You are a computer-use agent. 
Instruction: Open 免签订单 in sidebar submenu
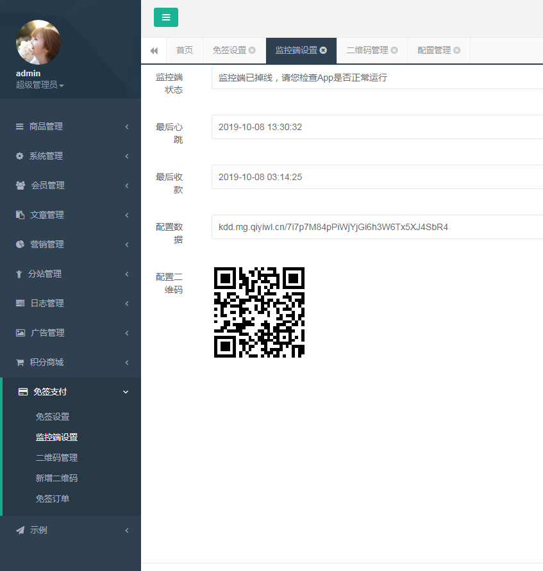click(x=53, y=499)
